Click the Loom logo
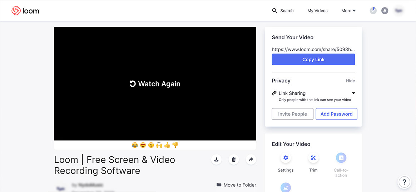 pyautogui.click(x=25, y=11)
